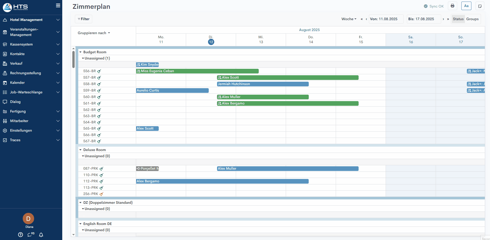
Task: Click the print icon in the header
Action: (x=452, y=6)
